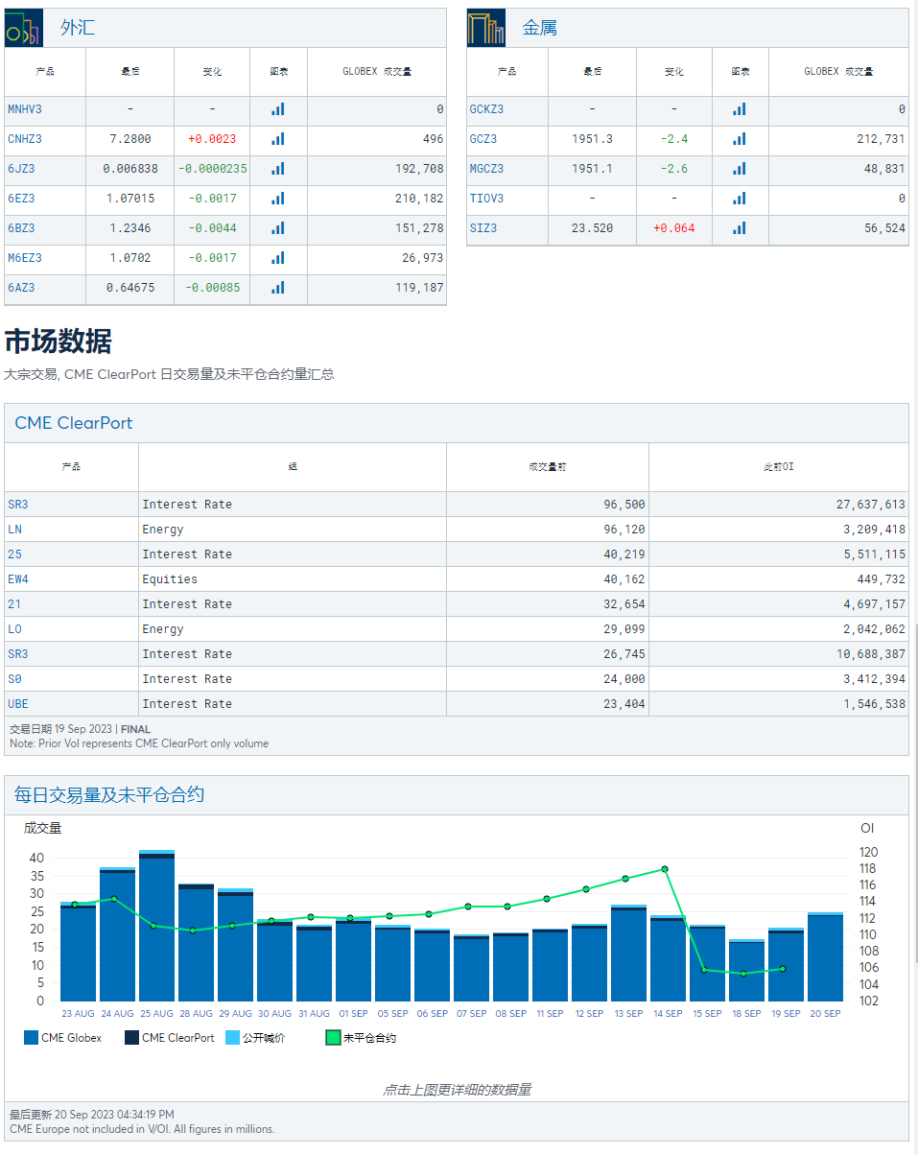Click the 13 SEP volume bar

point(628,954)
